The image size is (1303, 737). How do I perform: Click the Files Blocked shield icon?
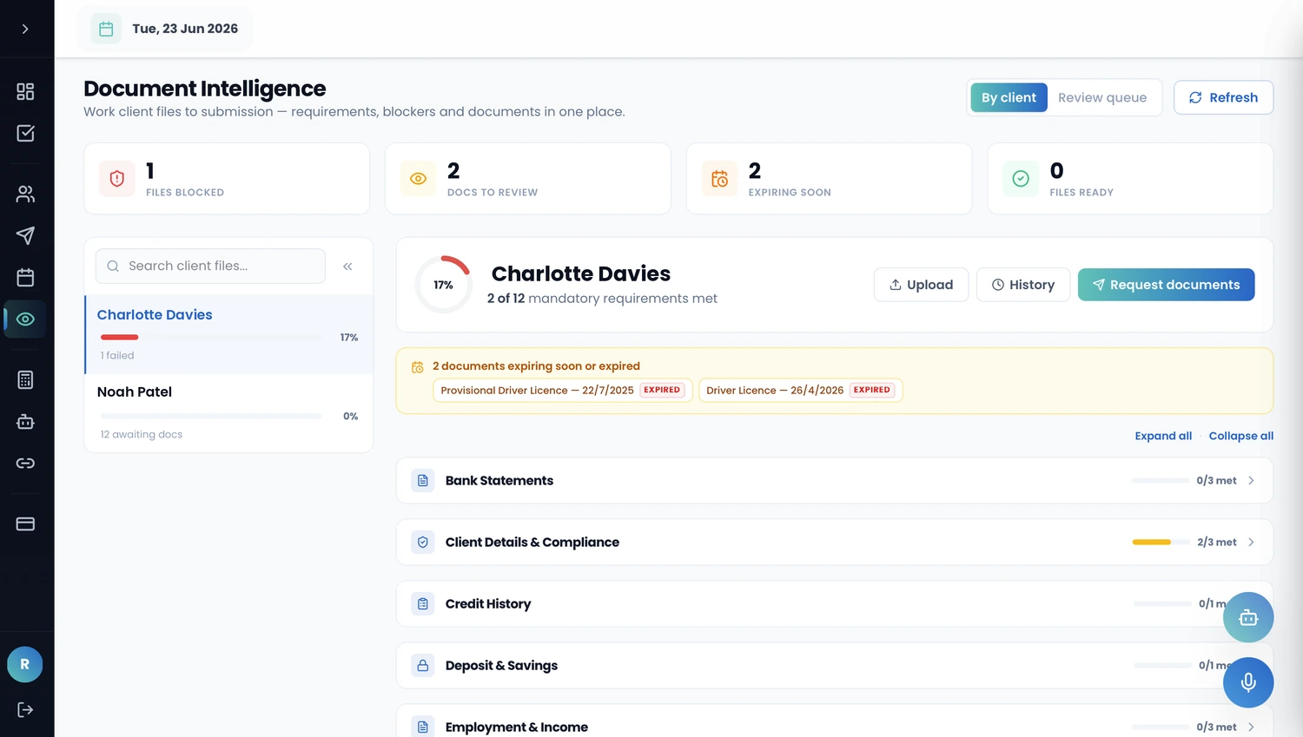pos(117,179)
